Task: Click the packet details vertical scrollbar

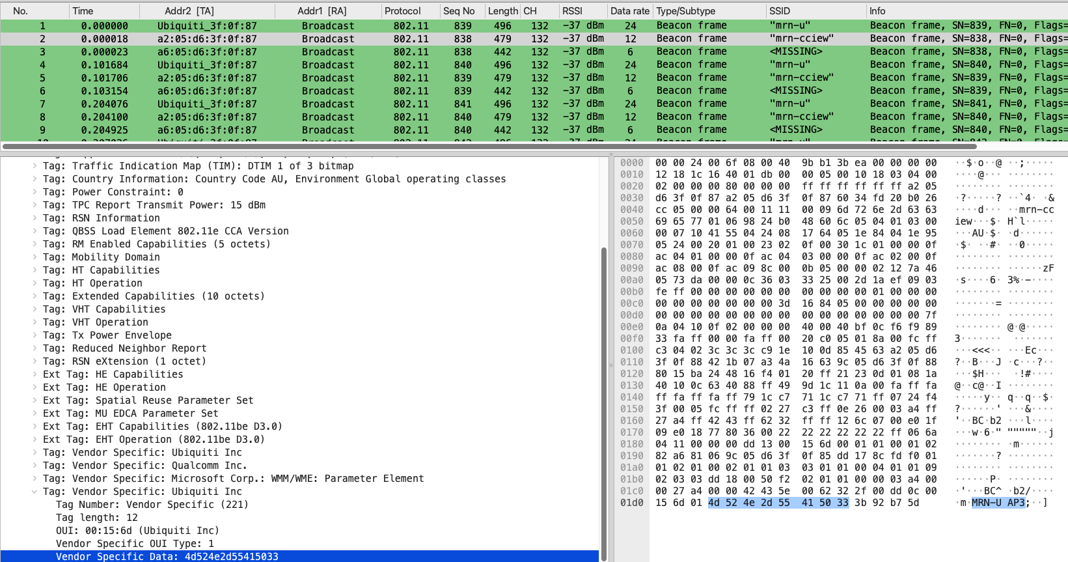Action: [x=603, y=391]
